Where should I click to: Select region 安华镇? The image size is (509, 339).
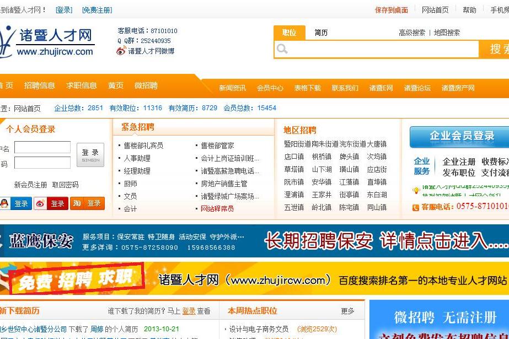click(322, 182)
